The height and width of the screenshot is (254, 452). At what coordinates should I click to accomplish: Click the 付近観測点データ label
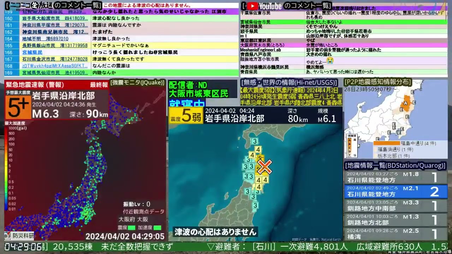tap(144, 212)
